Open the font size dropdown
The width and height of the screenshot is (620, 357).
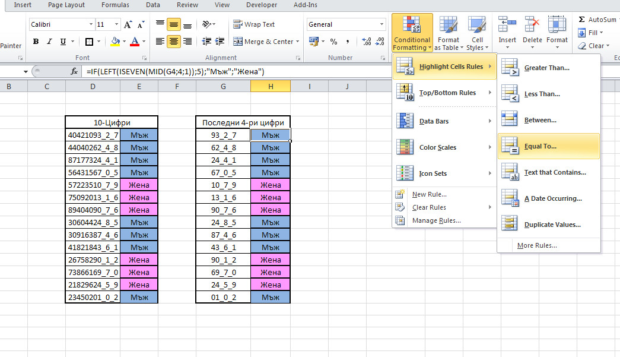(116, 24)
